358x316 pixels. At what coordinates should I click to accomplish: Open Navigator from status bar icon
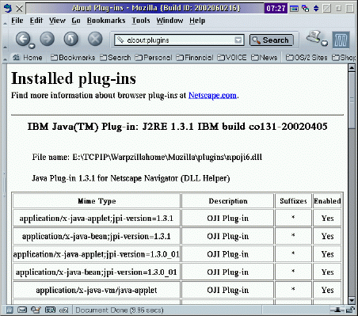pyautogui.click(x=10, y=310)
